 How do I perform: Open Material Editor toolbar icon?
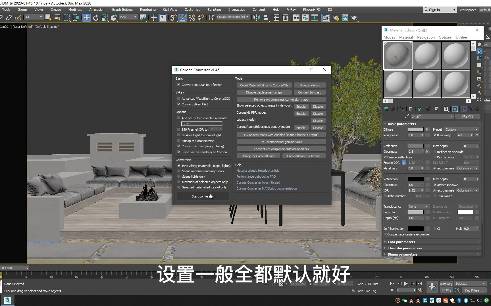click(x=325, y=18)
